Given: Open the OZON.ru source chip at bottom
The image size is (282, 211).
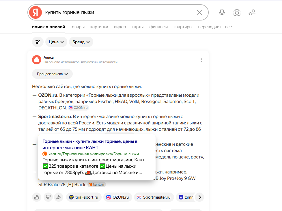Looking at the screenshot, I should point(117,197).
